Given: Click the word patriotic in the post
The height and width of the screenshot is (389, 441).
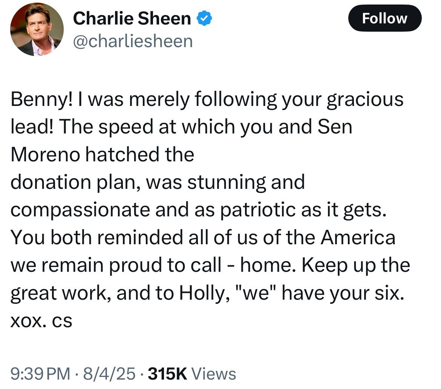Looking at the screenshot, I should (x=258, y=210).
